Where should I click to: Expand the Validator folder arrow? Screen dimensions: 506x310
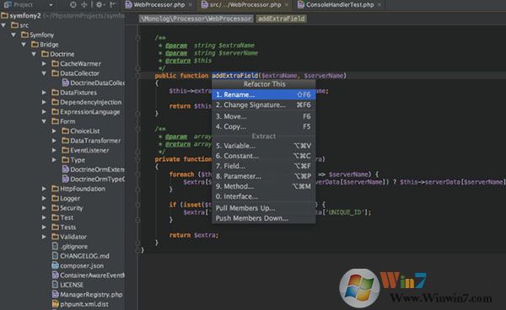click(44, 237)
